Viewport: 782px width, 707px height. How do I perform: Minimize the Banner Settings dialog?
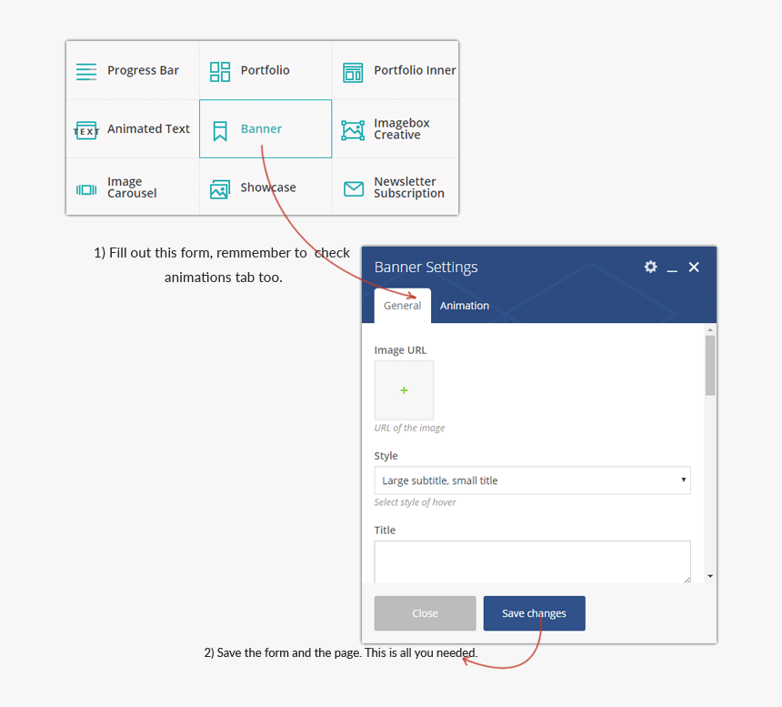pos(672,270)
